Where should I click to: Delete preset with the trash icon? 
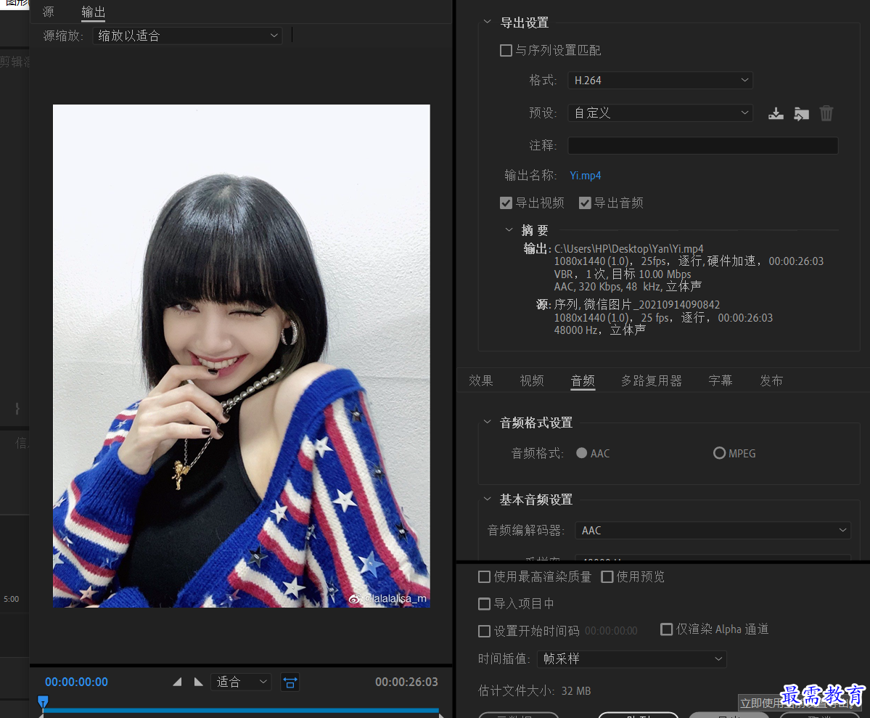coord(826,113)
